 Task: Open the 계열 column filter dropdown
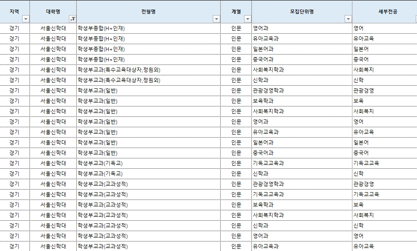pos(248,19)
